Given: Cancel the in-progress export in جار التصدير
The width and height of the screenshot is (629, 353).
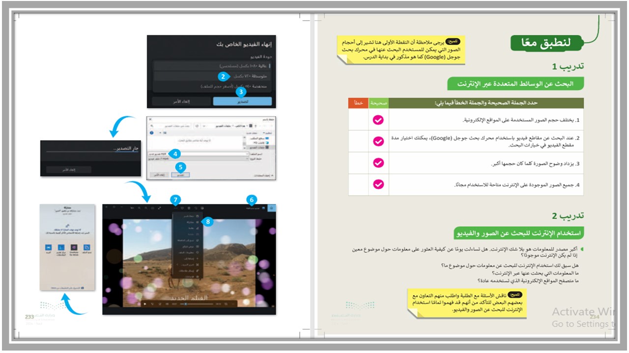Looking at the screenshot, I should [x=69, y=170].
